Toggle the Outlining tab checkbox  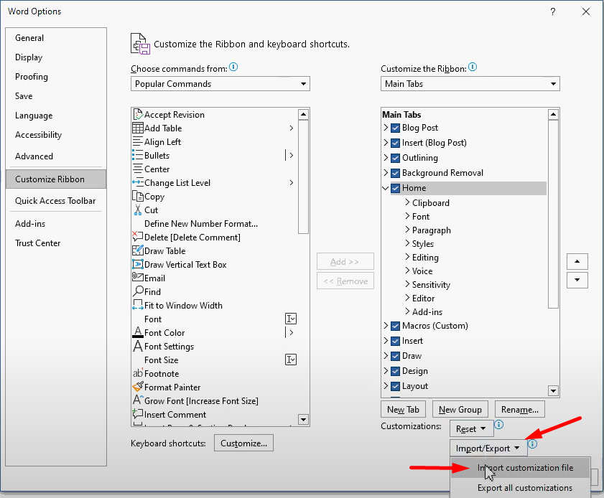click(x=395, y=158)
